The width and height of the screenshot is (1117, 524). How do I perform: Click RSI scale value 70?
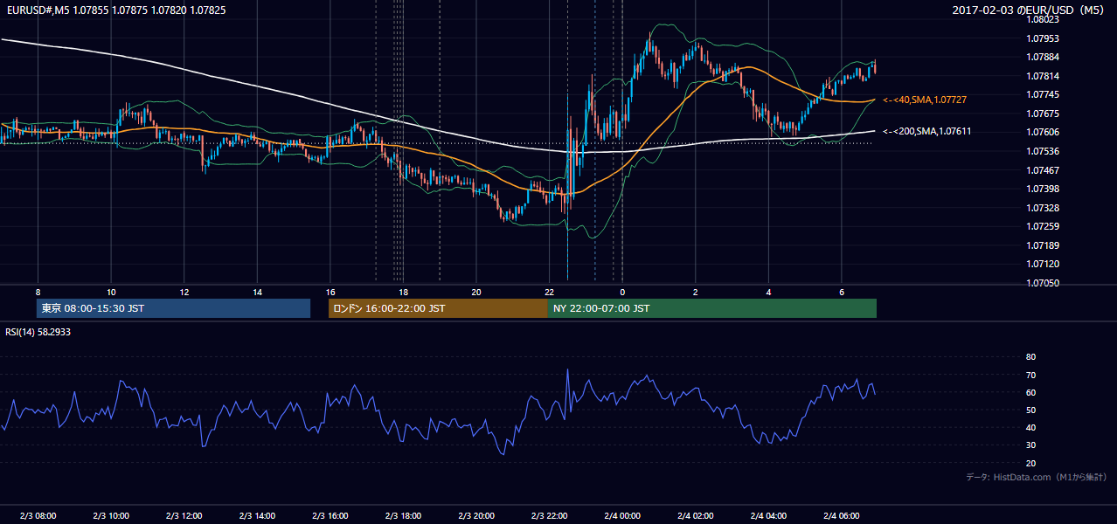[x=1030, y=375]
